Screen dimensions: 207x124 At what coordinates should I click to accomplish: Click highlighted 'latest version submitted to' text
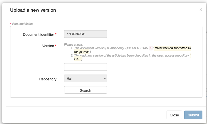coord(173,48)
